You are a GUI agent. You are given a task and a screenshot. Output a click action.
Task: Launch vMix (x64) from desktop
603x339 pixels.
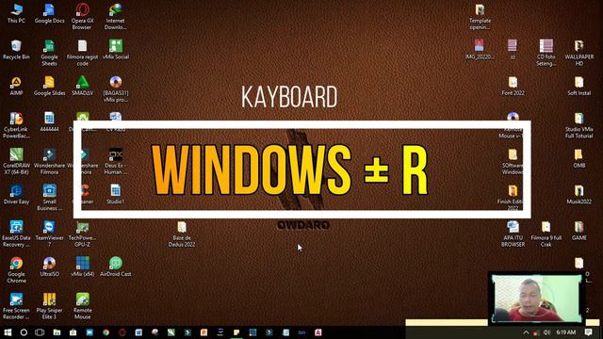82,267
